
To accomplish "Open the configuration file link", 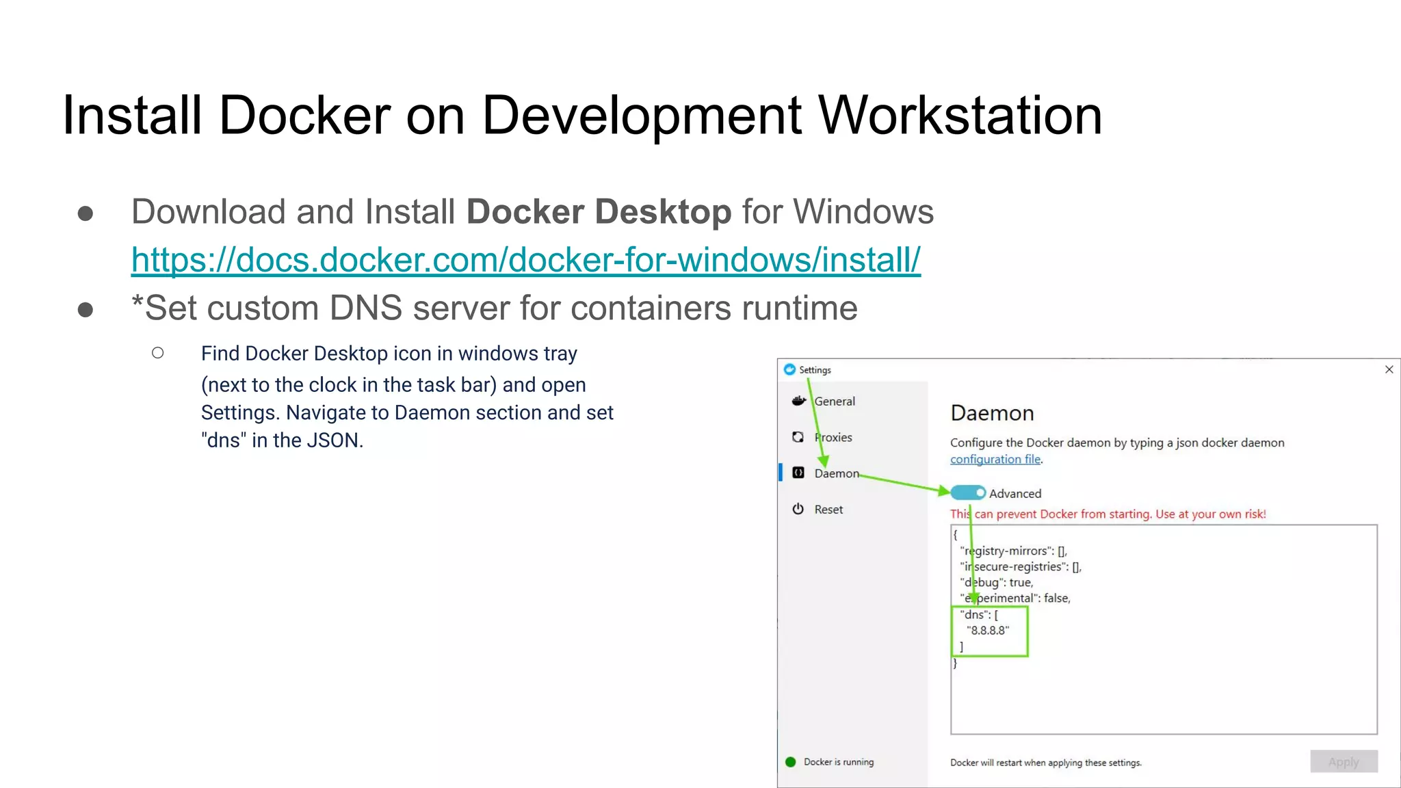I will (995, 459).
